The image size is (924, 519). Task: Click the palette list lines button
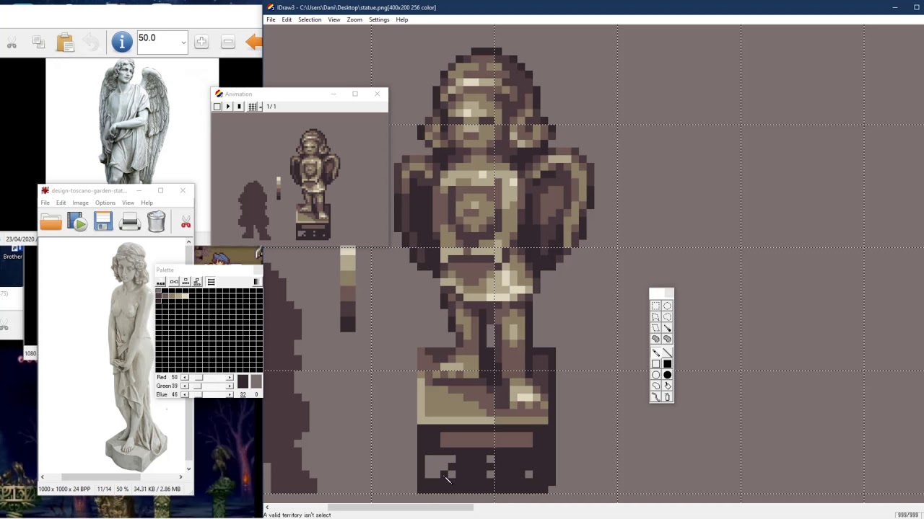pyautogui.click(x=211, y=281)
